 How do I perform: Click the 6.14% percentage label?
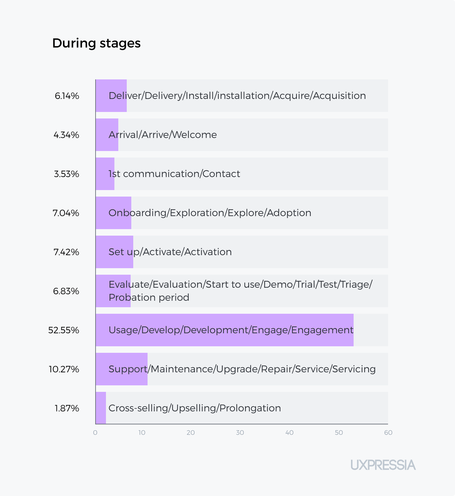(67, 96)
